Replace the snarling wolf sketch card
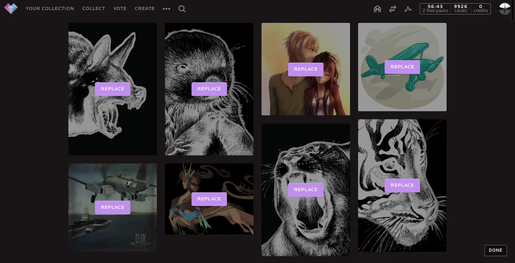Image resolution: width=515 pixels, height=263 pixels. (113, 89)
